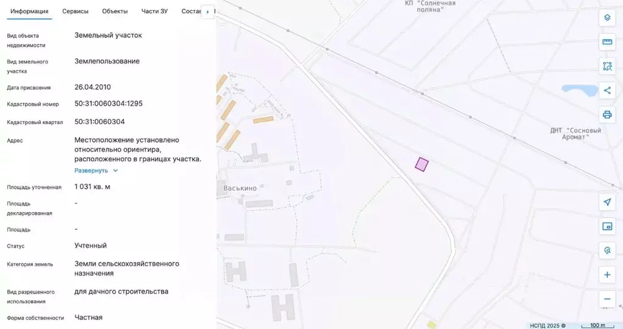
Task: Click the status value Учтенный
Action: pyautogui.click(x=91, y=246)
